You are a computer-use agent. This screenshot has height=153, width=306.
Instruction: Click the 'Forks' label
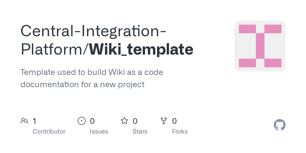(180, 132)
